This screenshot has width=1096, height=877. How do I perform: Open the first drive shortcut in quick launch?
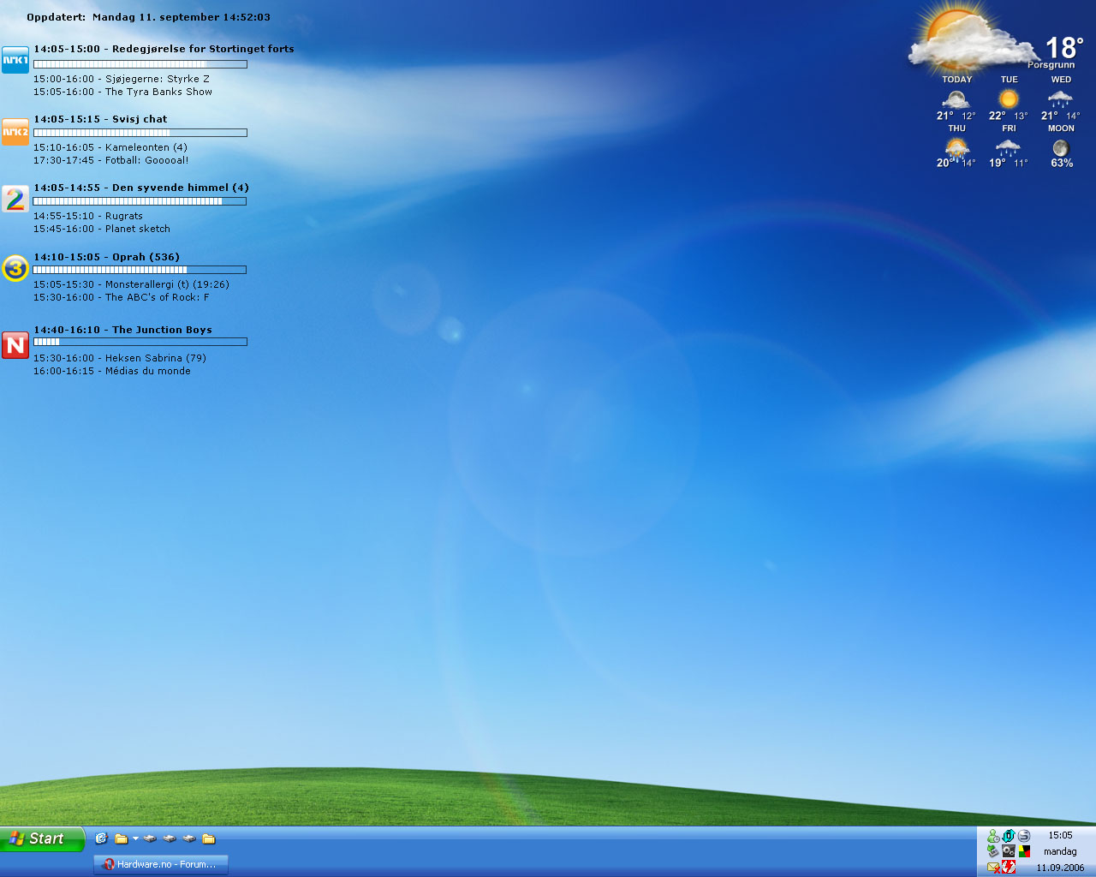(x=150, y=838)
